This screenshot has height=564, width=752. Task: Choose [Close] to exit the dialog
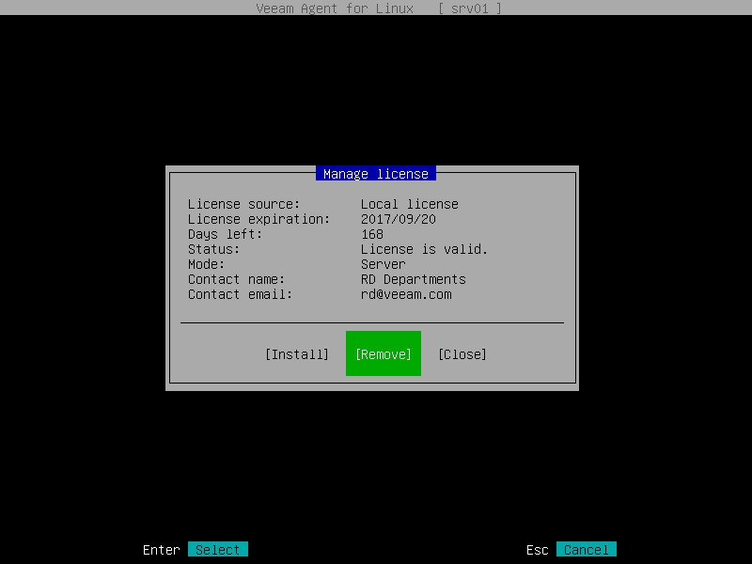tap(462, 354)
